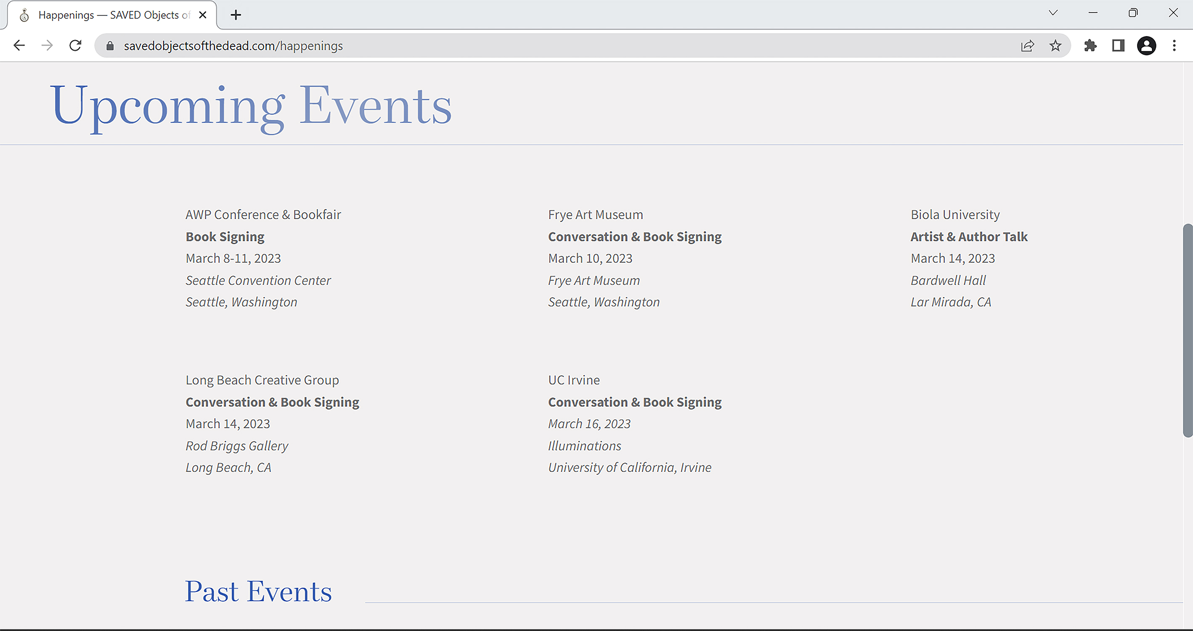Toggle the browser side panel

[x=1119, y=45]
